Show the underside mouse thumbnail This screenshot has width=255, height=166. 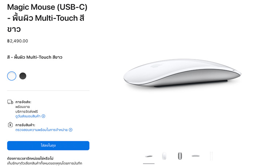(x=180, y=156)
